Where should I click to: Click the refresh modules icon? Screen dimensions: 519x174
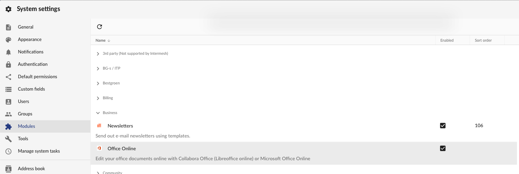(x=99, y=27)
